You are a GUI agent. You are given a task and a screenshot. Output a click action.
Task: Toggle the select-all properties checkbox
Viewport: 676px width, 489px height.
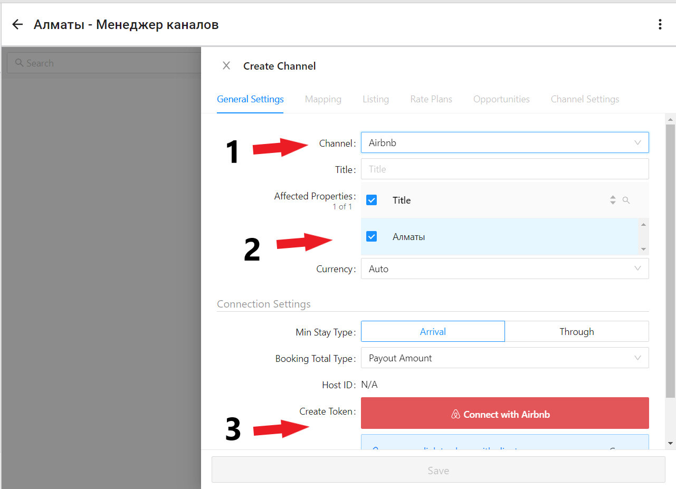coord(372,200)
